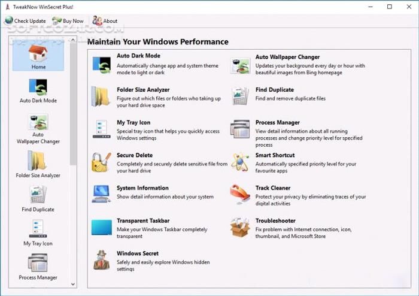The width and height of the screenshot is (419, 296).
Task: Open System Information monitor icon
Action: pos(101,194)
